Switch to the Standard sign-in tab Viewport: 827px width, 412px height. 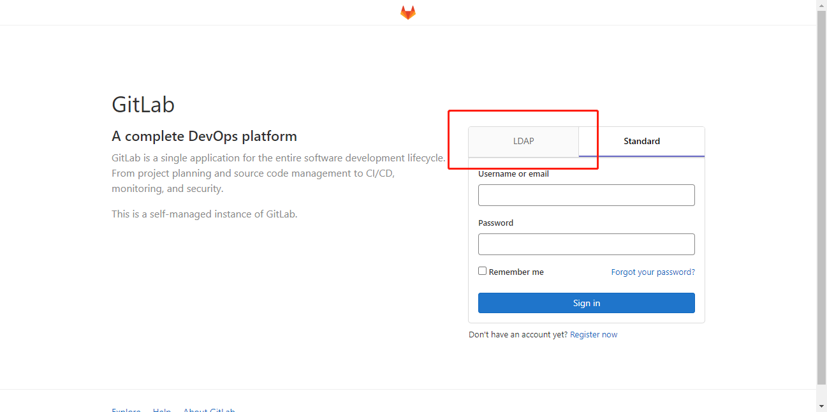pos(641,141)
